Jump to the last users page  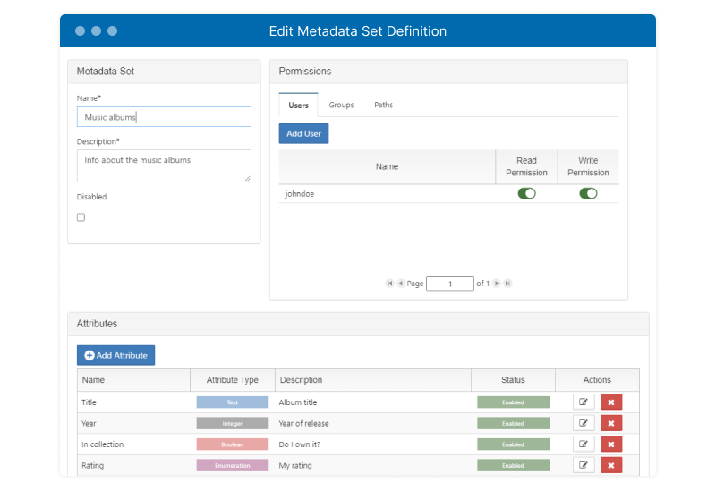click(507, 284)
